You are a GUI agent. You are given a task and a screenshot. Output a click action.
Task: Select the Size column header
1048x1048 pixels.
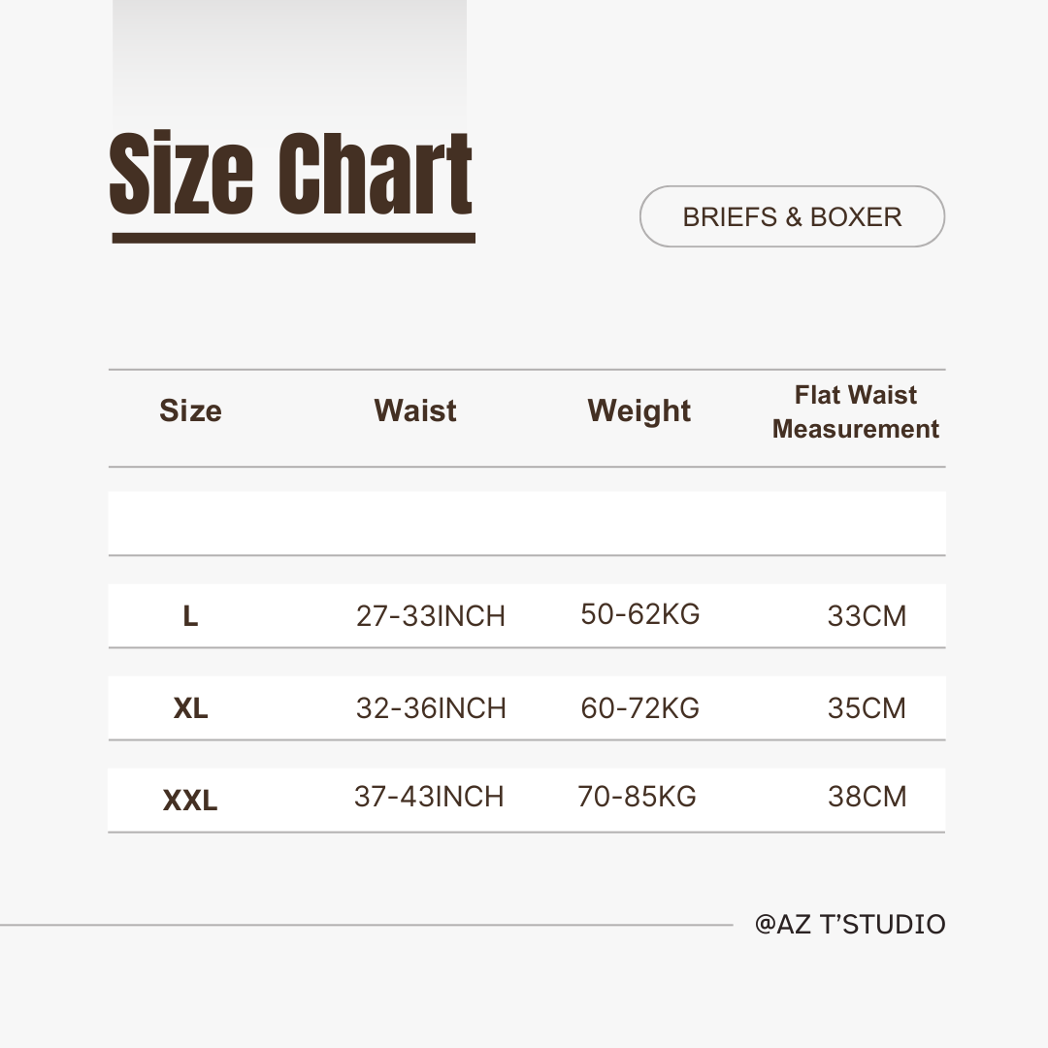(190, 410)
